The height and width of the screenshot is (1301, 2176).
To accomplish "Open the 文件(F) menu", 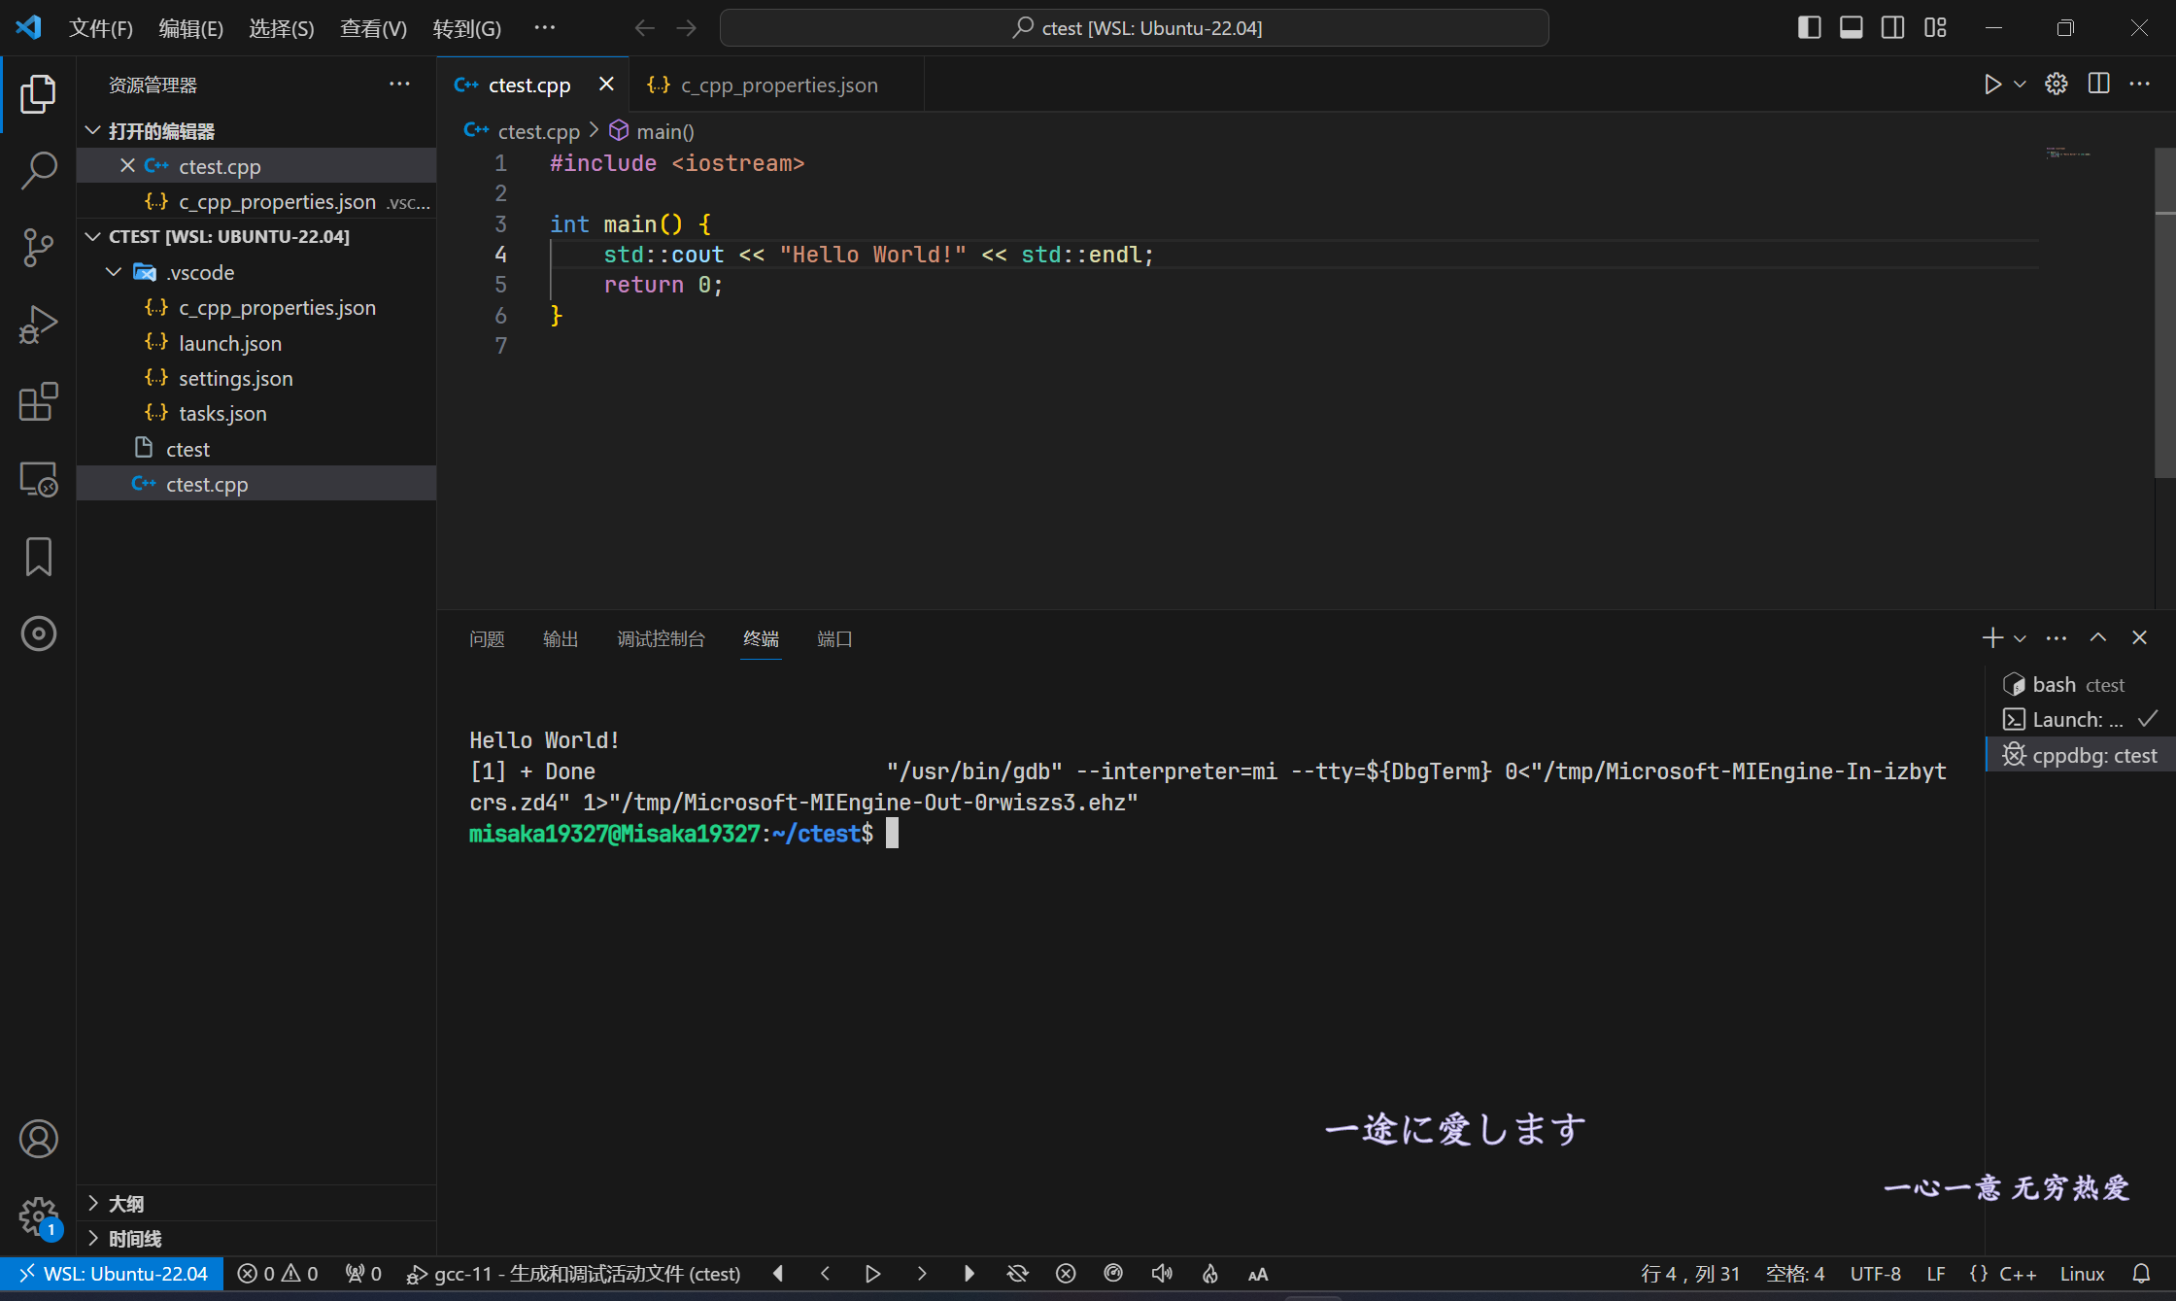I will (100, 28).
